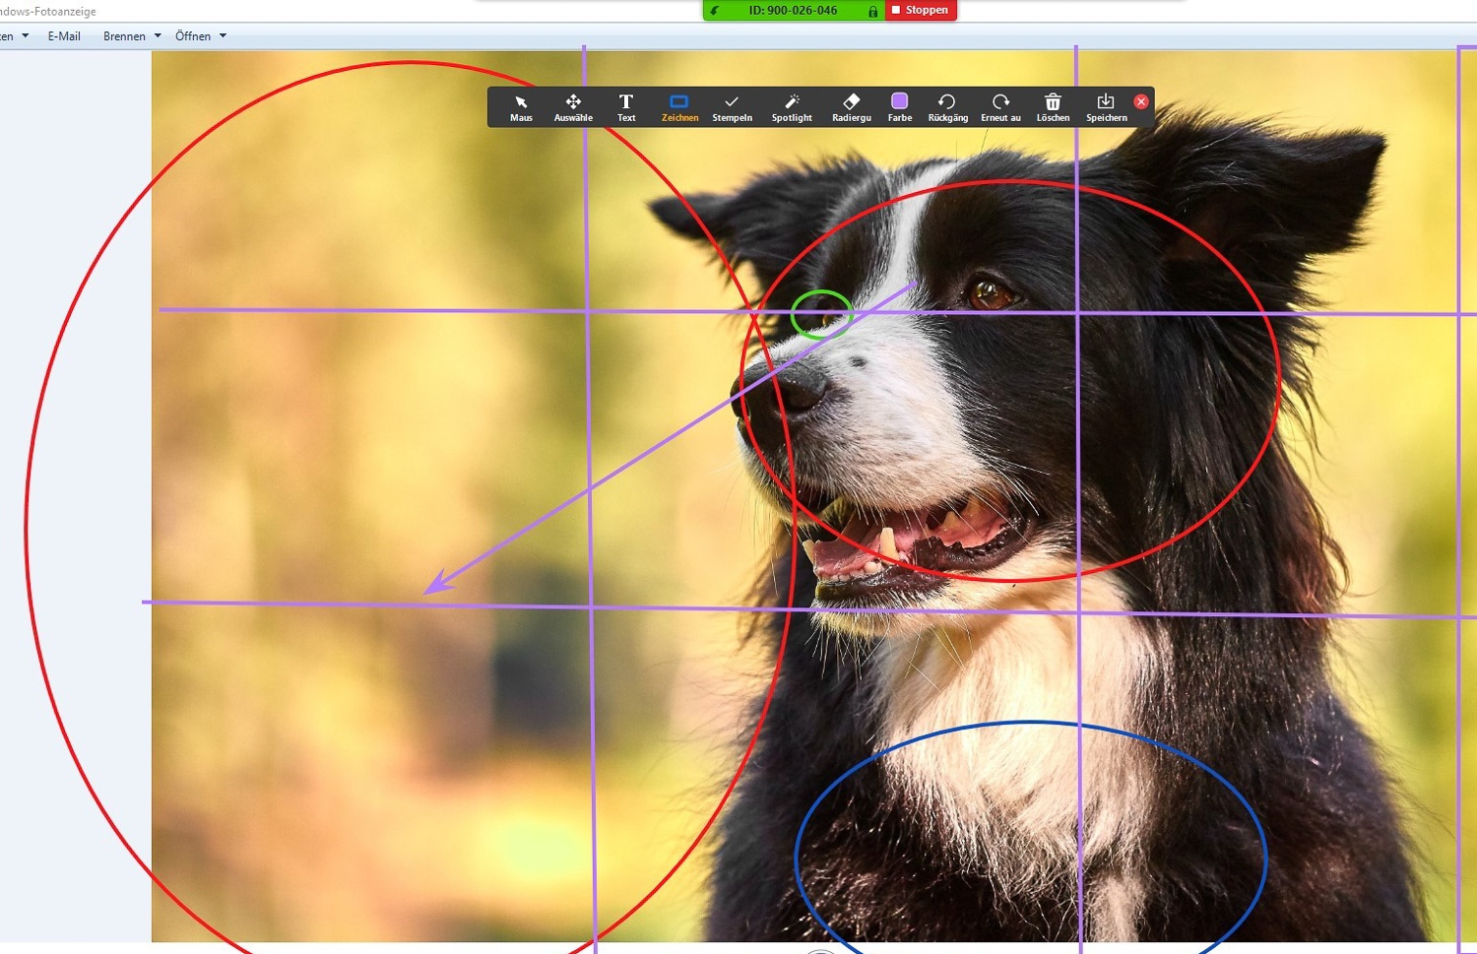Screen dimensions: 1477x954
Task: Activate the Text annotation tool
Action: click(x=626, y=107)
